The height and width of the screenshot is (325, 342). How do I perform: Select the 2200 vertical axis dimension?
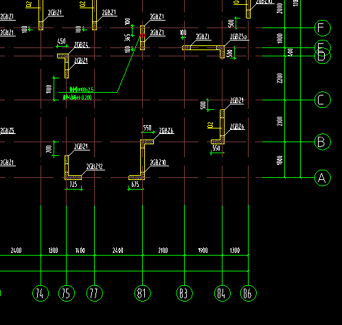coord(280,78)
